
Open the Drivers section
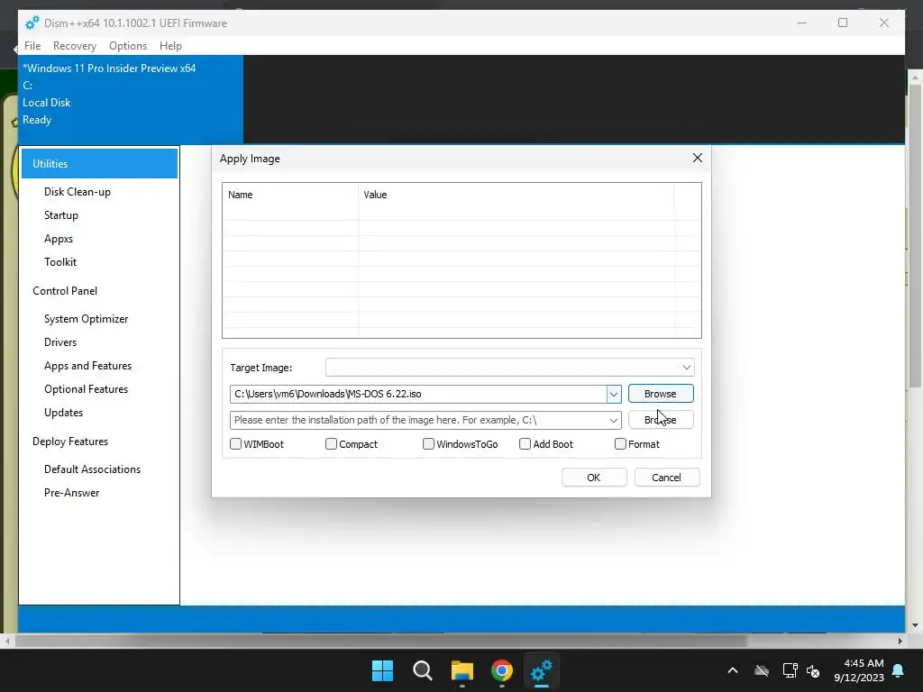(x=60, y=342)
